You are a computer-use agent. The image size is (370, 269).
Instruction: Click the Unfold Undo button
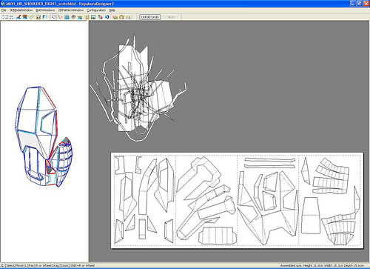click(150, 17)
